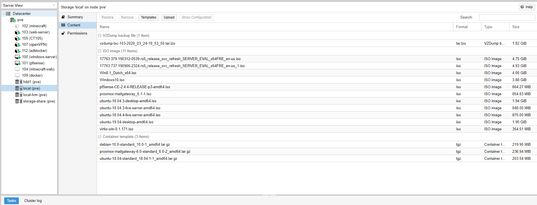Screen dimensions: 537x205
Task: Select ubuntu-18.04.4-live-server-amd64.iso
Action: tap(317, 115)
